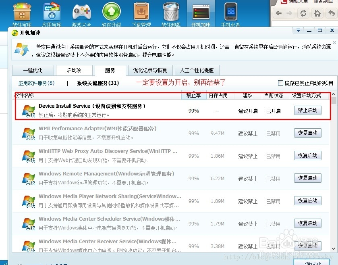Open the 手机必备 phone tools icon
This screenshot has width=338, height=265.
point(230,12)
